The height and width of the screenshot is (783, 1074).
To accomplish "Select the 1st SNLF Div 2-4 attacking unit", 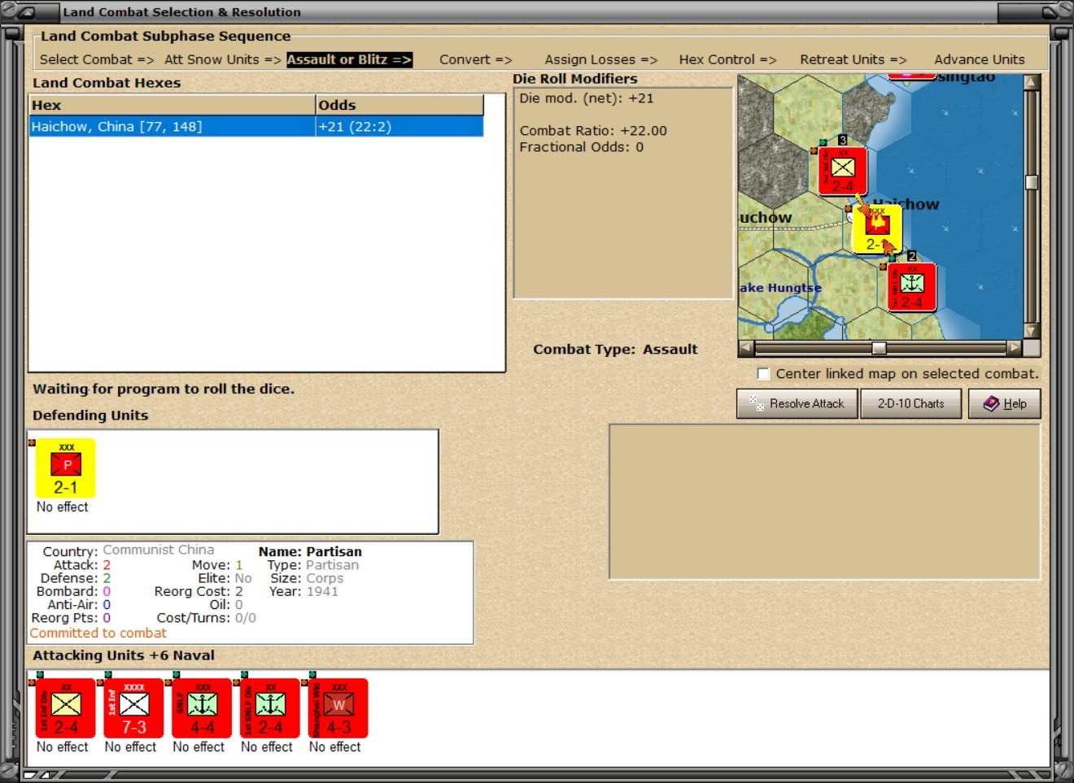I will [270, 708].
